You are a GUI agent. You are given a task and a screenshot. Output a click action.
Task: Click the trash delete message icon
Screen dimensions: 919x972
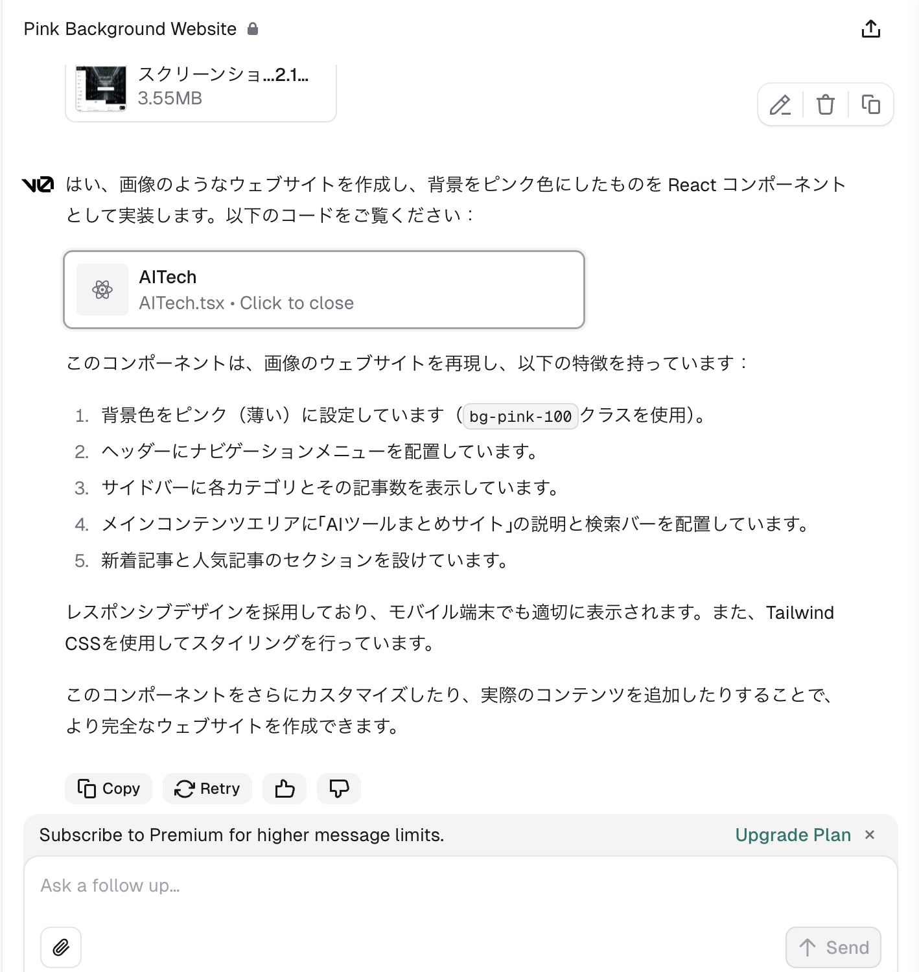(826, 104)
